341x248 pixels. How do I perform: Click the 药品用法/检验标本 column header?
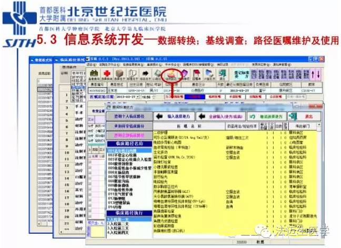tap(242, 126)
